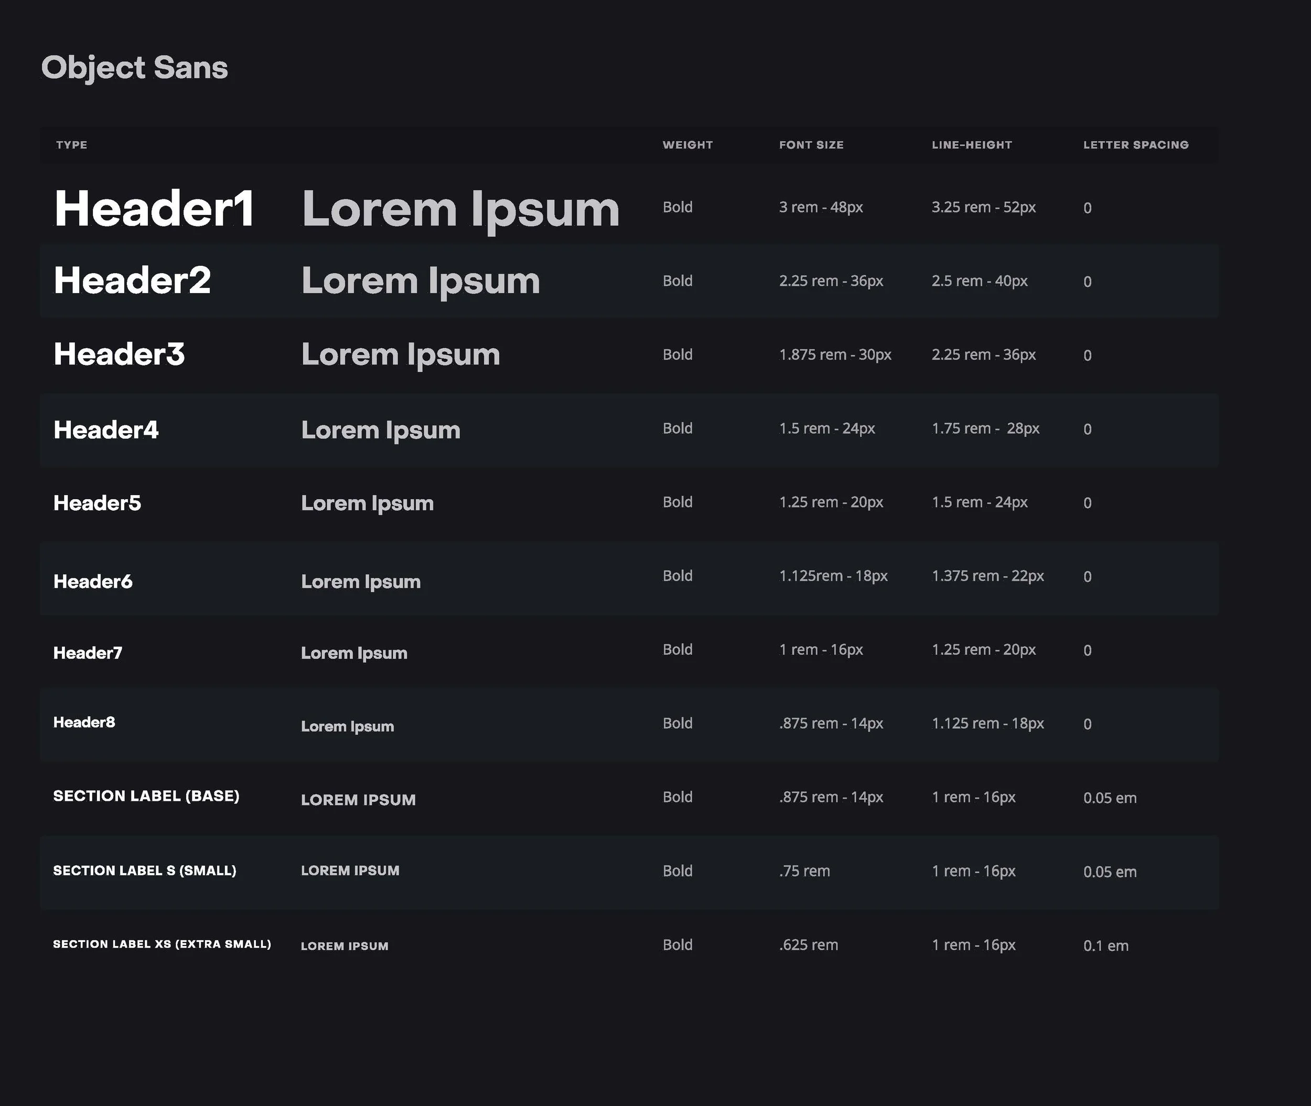Click the FONT SIZE column header

[x=811, y=145]
